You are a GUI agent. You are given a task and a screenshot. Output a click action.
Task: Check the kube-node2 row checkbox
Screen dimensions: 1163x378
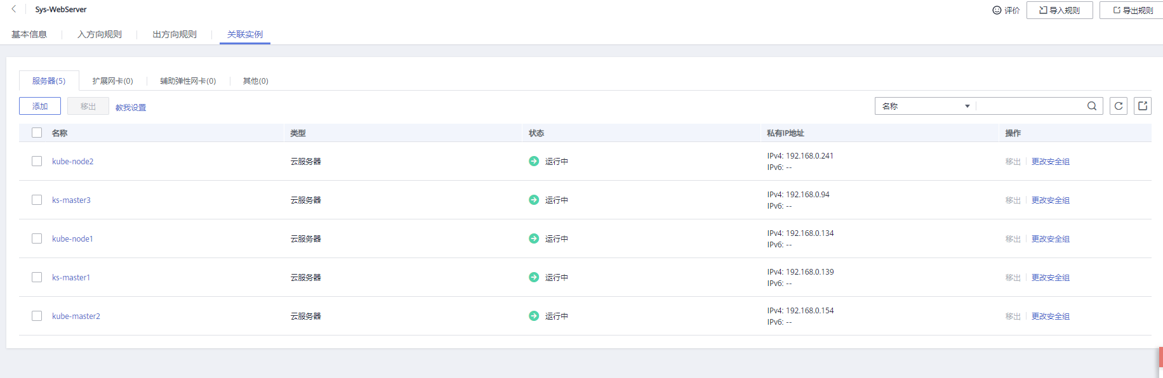point(37,161)
